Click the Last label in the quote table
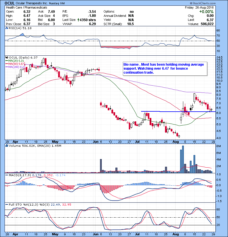 (191, 20)
